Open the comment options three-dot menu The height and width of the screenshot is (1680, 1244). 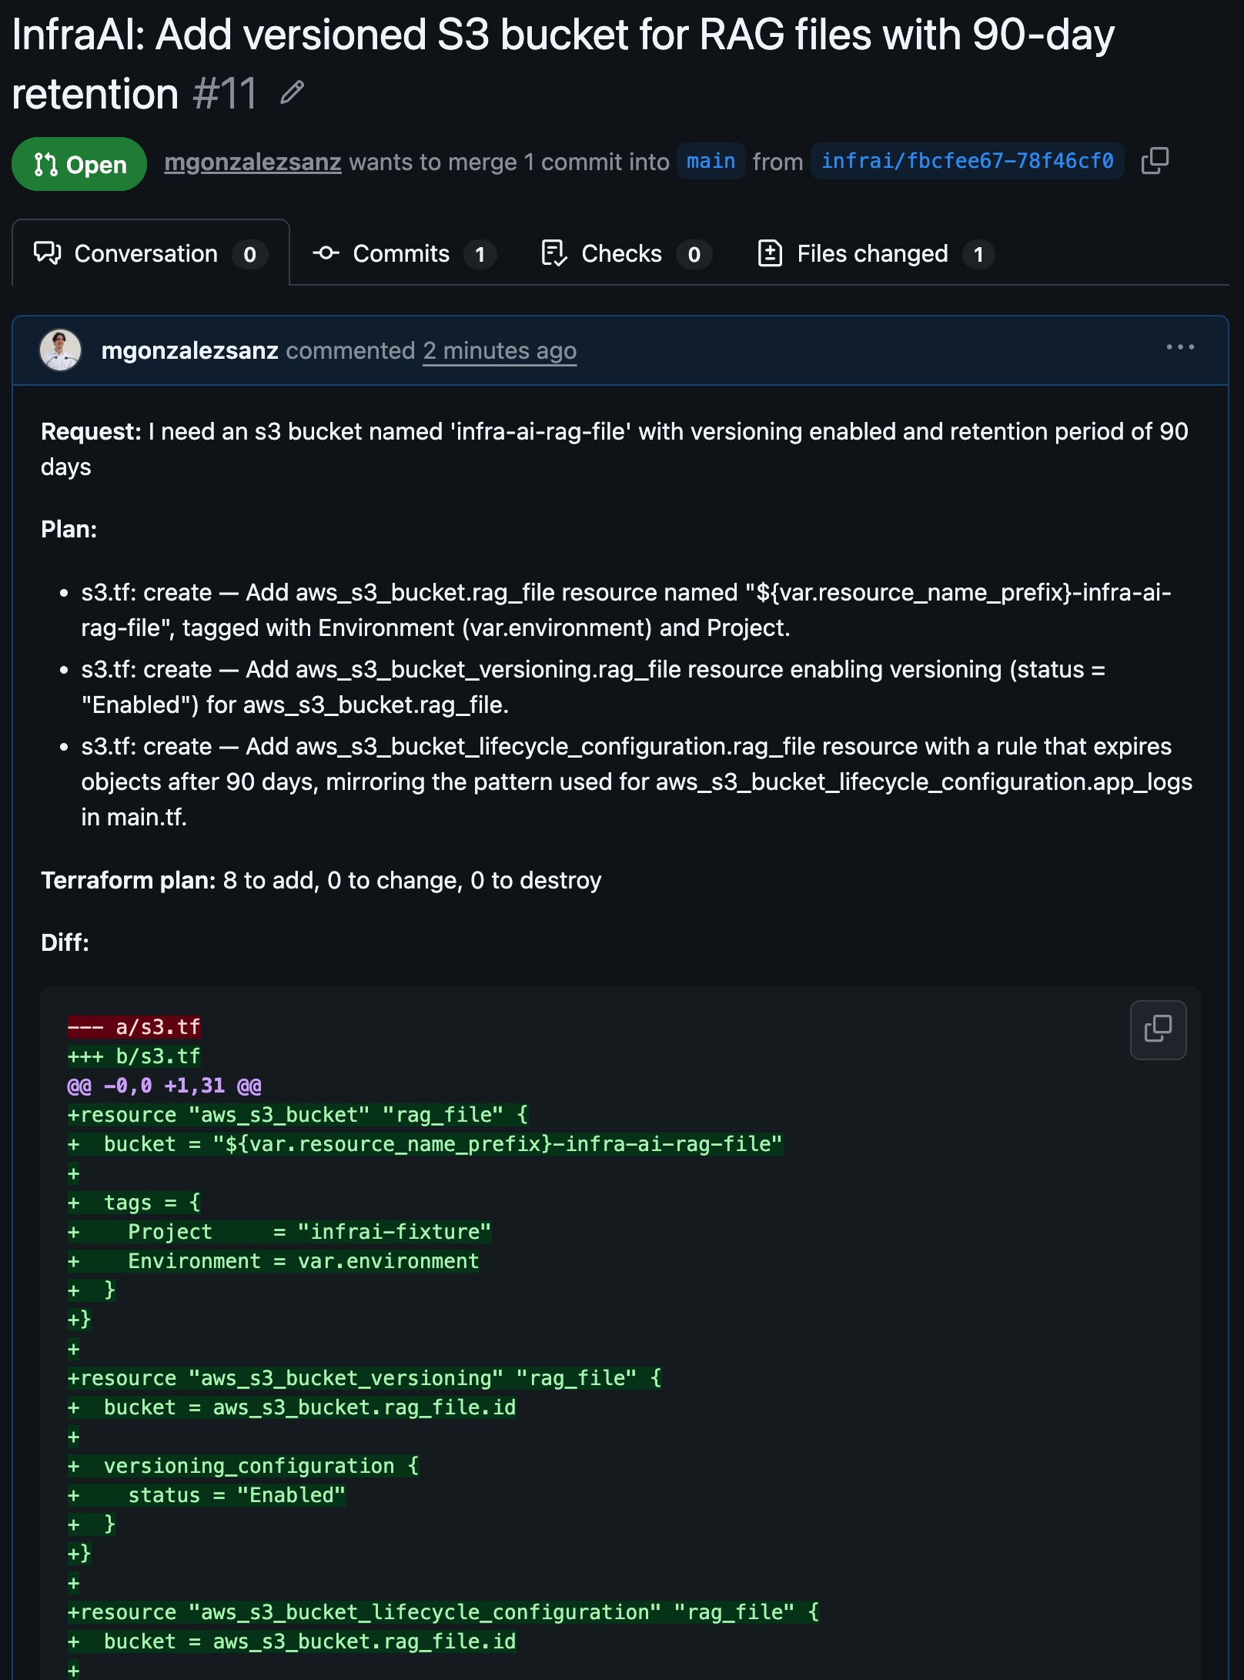click(x=1180, y=347)
